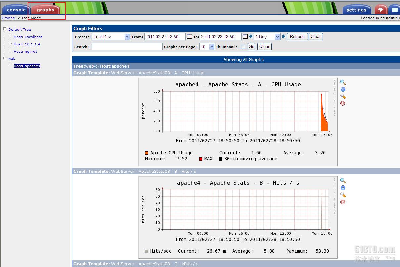Click Clear next to the Refresh button
The width and height of the screenshot is (400, 267).
click(x=316, y=37)
